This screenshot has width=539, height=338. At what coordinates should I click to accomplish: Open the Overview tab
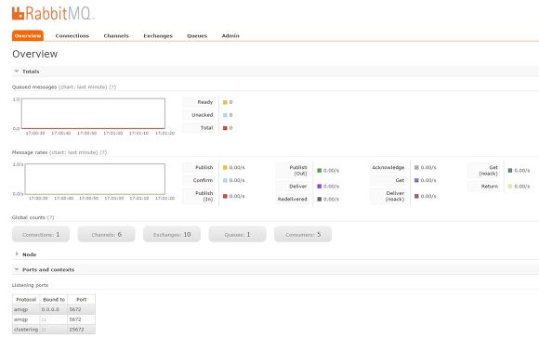28,35
